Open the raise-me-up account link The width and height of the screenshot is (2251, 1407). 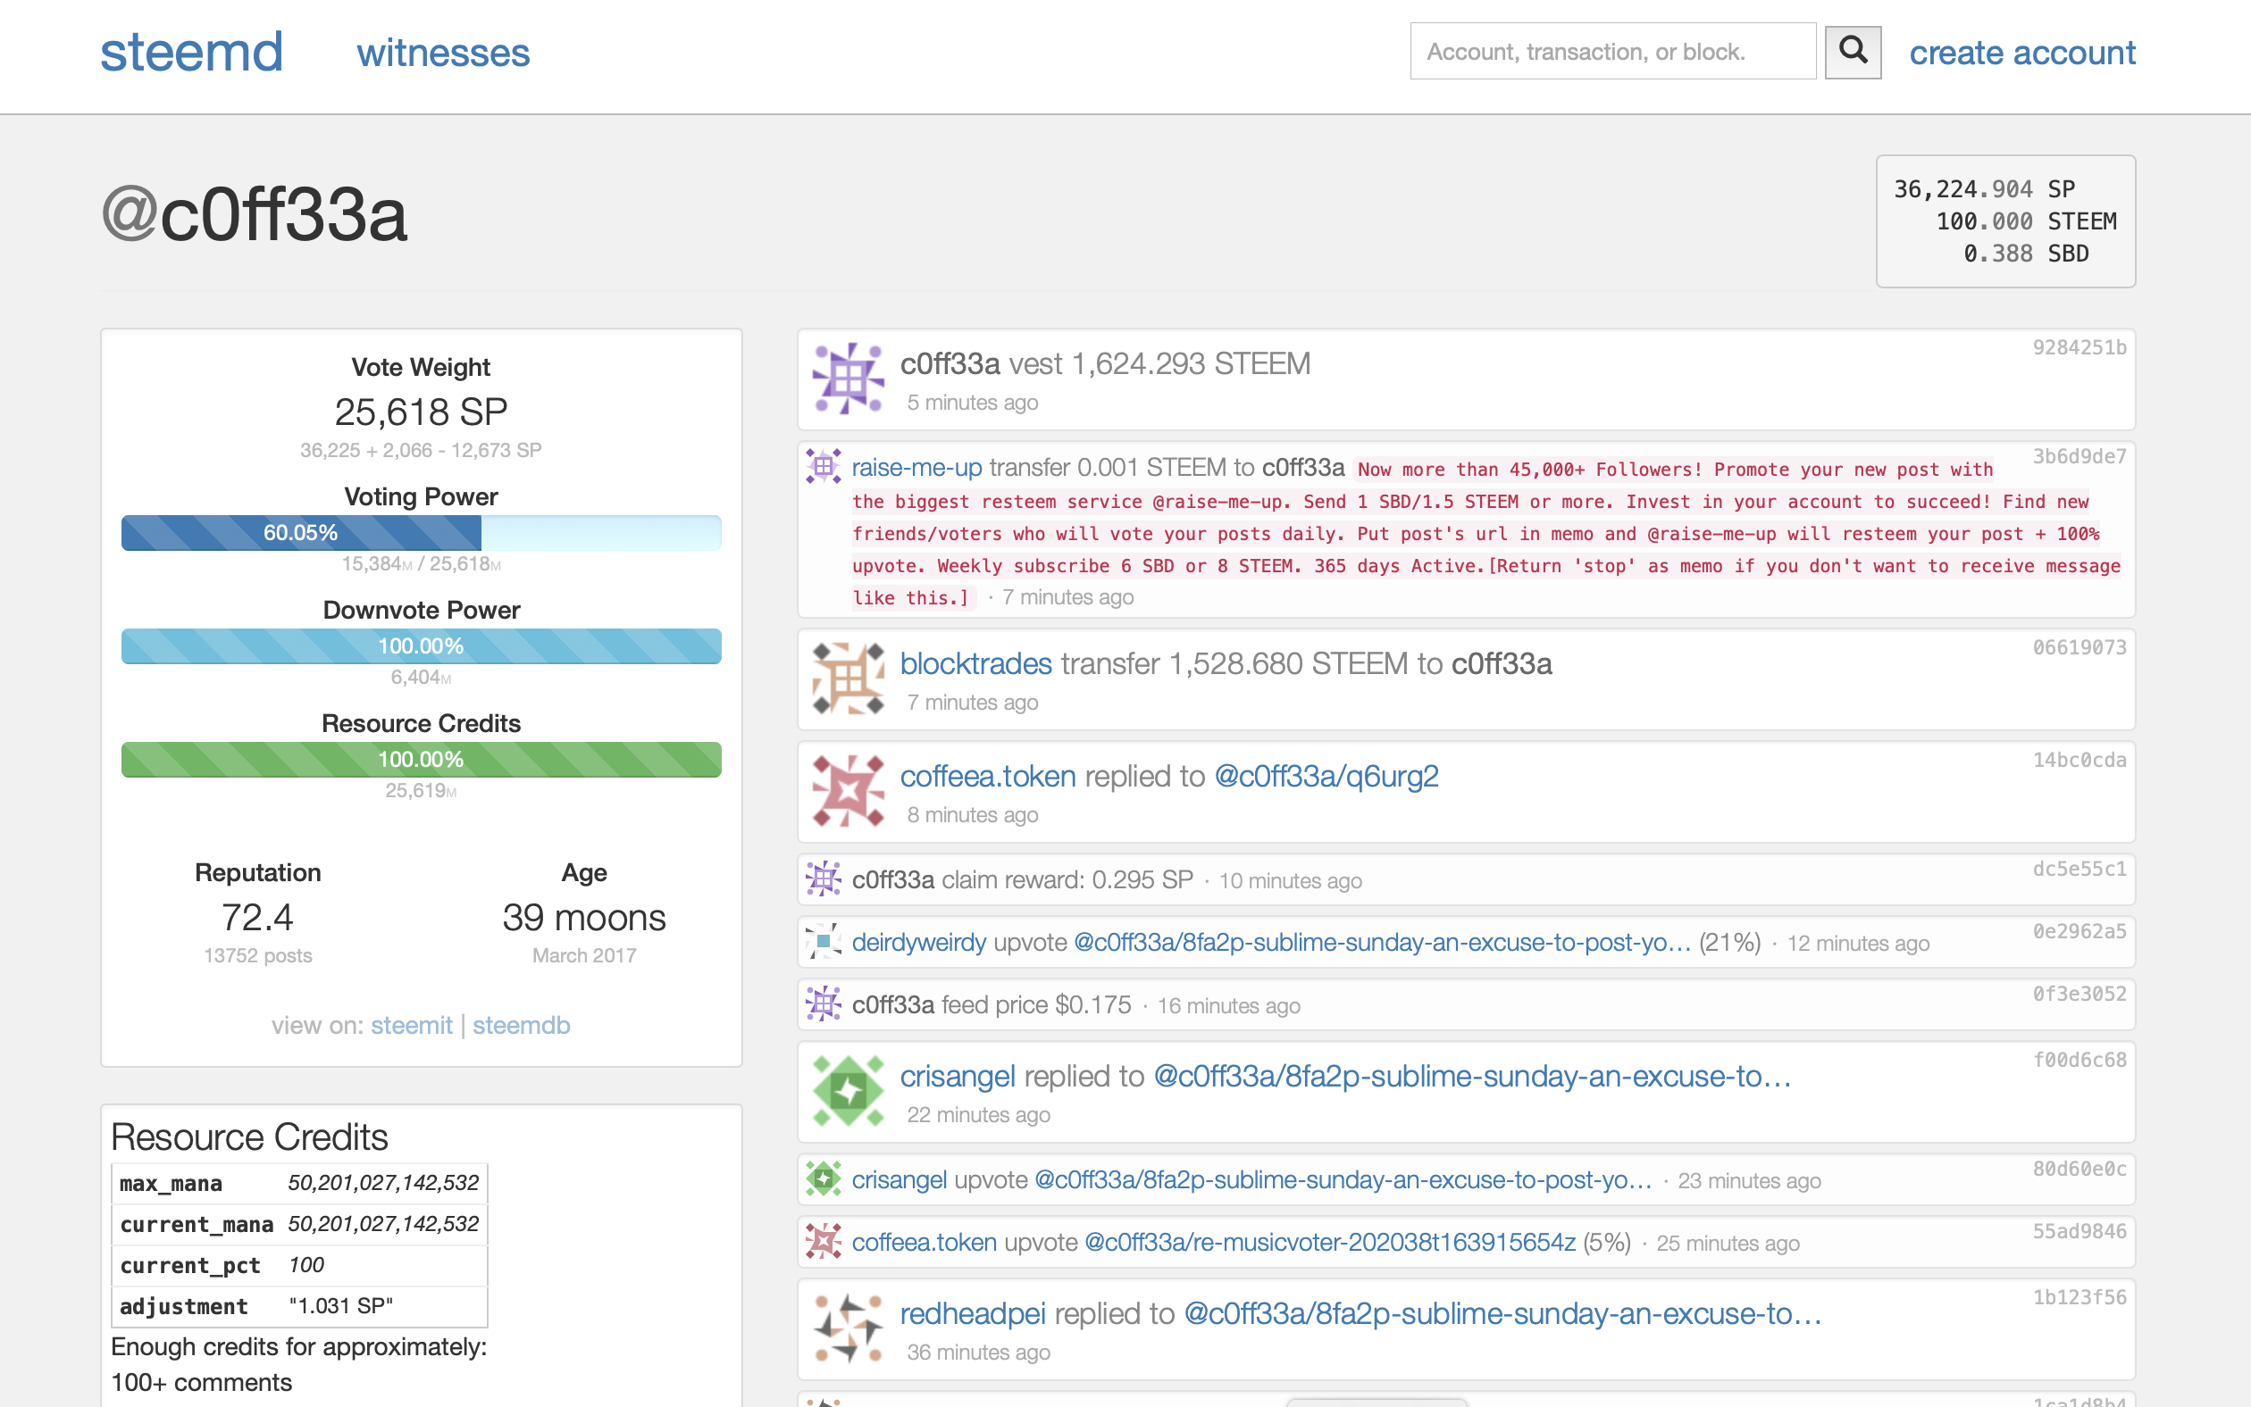917,467
